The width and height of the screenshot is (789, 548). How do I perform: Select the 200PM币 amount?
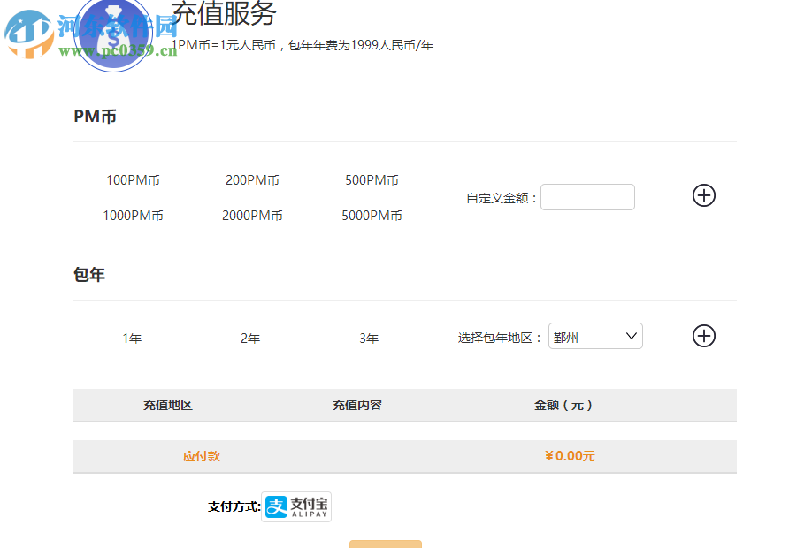(x=252, y=179)
